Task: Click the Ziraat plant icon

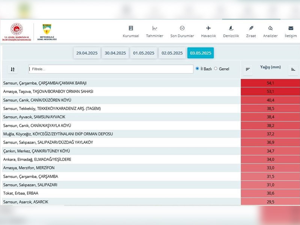Action: (251, 28)
